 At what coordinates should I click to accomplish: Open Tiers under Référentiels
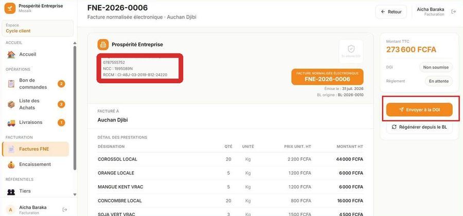(37, 191)
